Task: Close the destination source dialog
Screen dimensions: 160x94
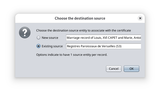Action: [140, 18]
